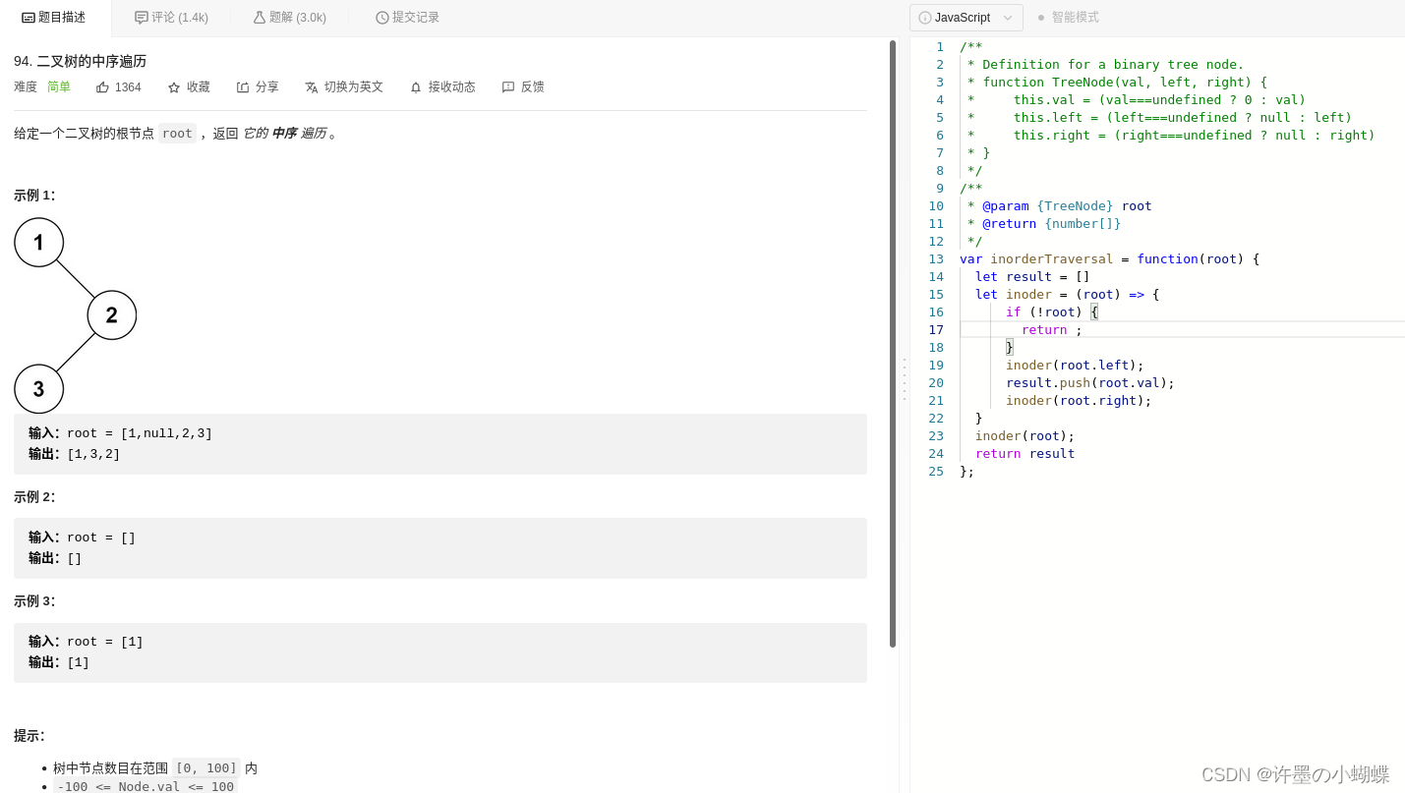1405x793 pixels.
Task: Enable 接收动态 via the bell icon
Action: coord(414,86)
